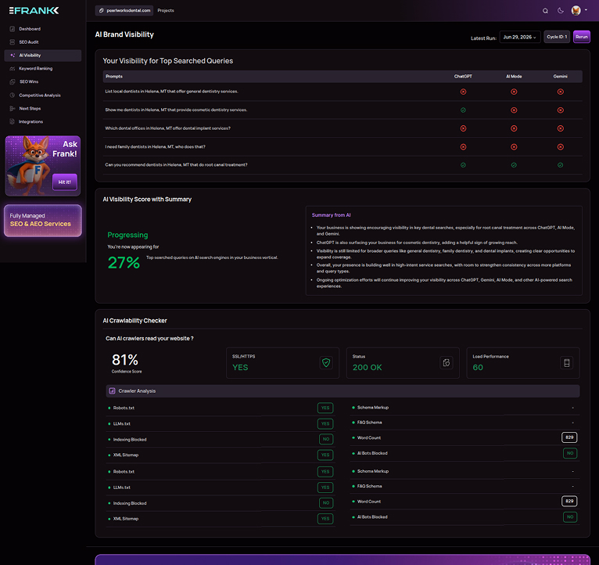Select prompt 'Which dental offices in Helena'
This screenshot has width=599, height=565.
click(x=167, y=128)
